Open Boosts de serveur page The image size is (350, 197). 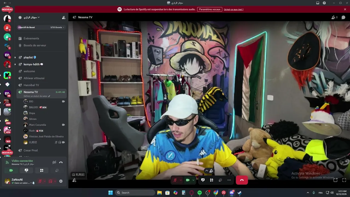42,45
